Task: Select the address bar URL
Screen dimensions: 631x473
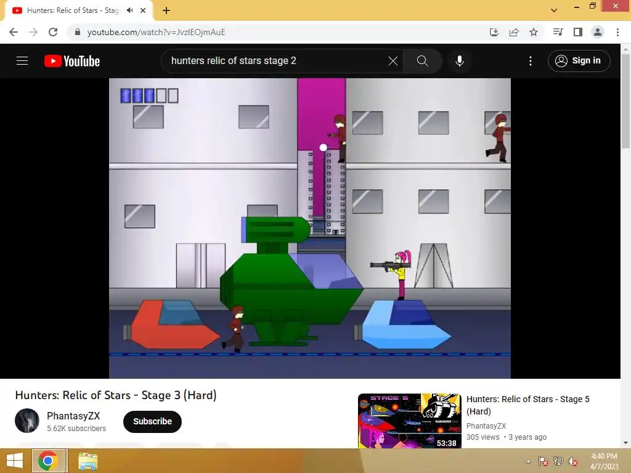Action: [x=156, y=32]
